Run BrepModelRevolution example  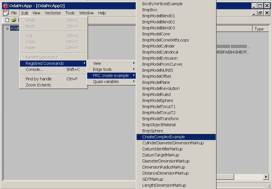(176, 89)
